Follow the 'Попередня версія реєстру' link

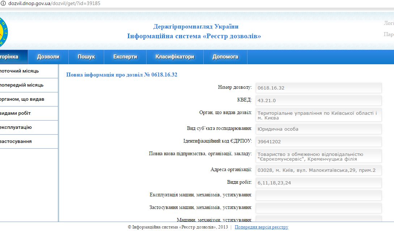[261, 227]
